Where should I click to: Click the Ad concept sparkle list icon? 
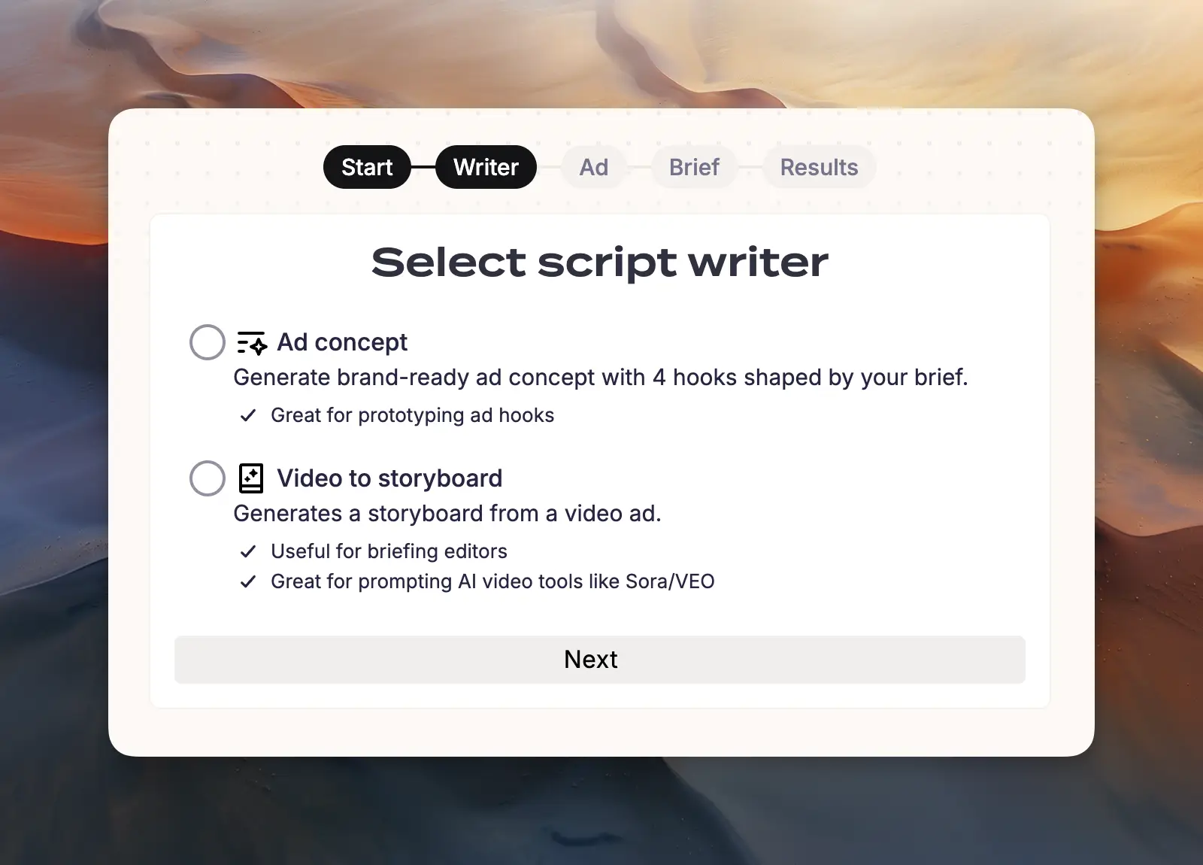(x=252, y=343)
